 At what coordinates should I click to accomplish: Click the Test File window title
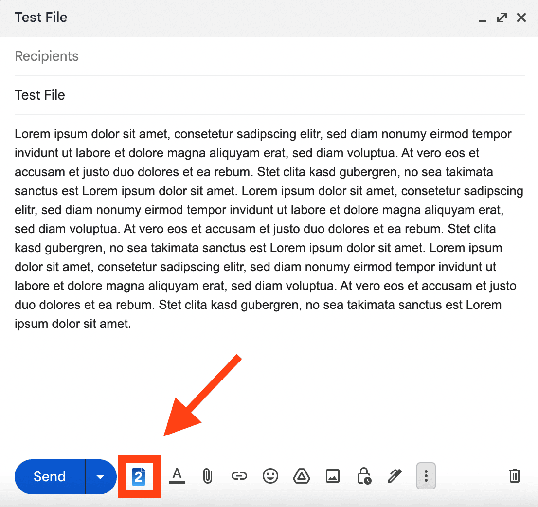pyautogui.click(x=41, y=18)
